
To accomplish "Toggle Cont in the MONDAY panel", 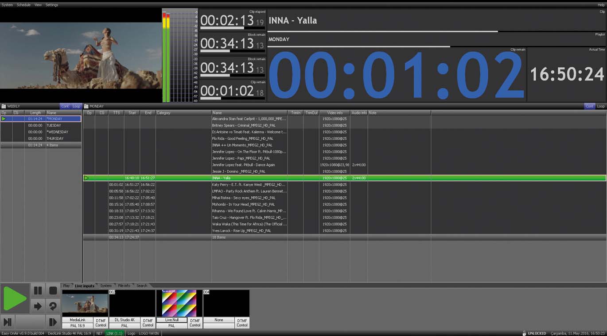I will tap(589, 106).
